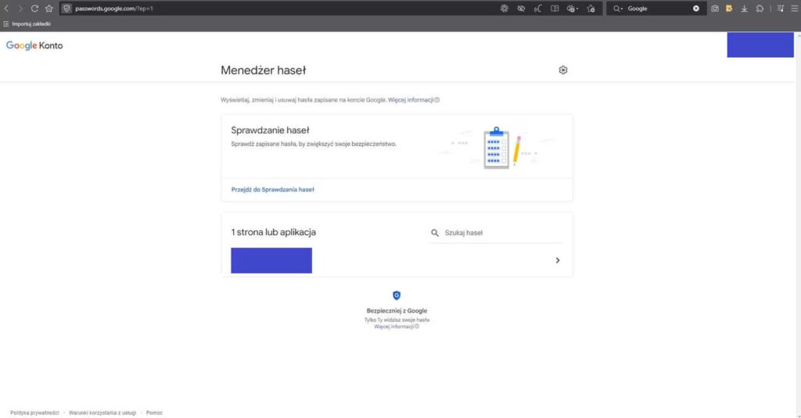
Task: Click the globe-like icon in address bar
Action: pyautogui.click(x=505, y=9)
